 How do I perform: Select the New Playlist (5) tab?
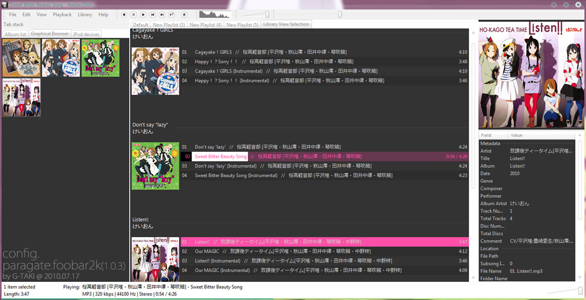(x=242, y=25)
